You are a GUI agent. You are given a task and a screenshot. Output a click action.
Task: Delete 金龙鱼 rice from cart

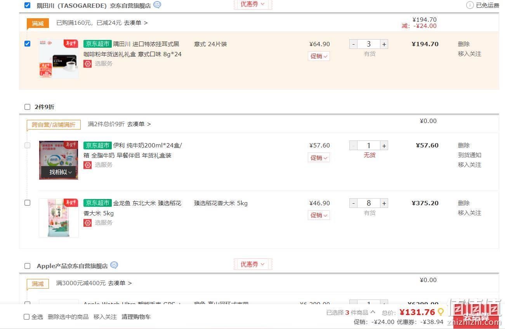pyautogui.click(x=464, y=203)
